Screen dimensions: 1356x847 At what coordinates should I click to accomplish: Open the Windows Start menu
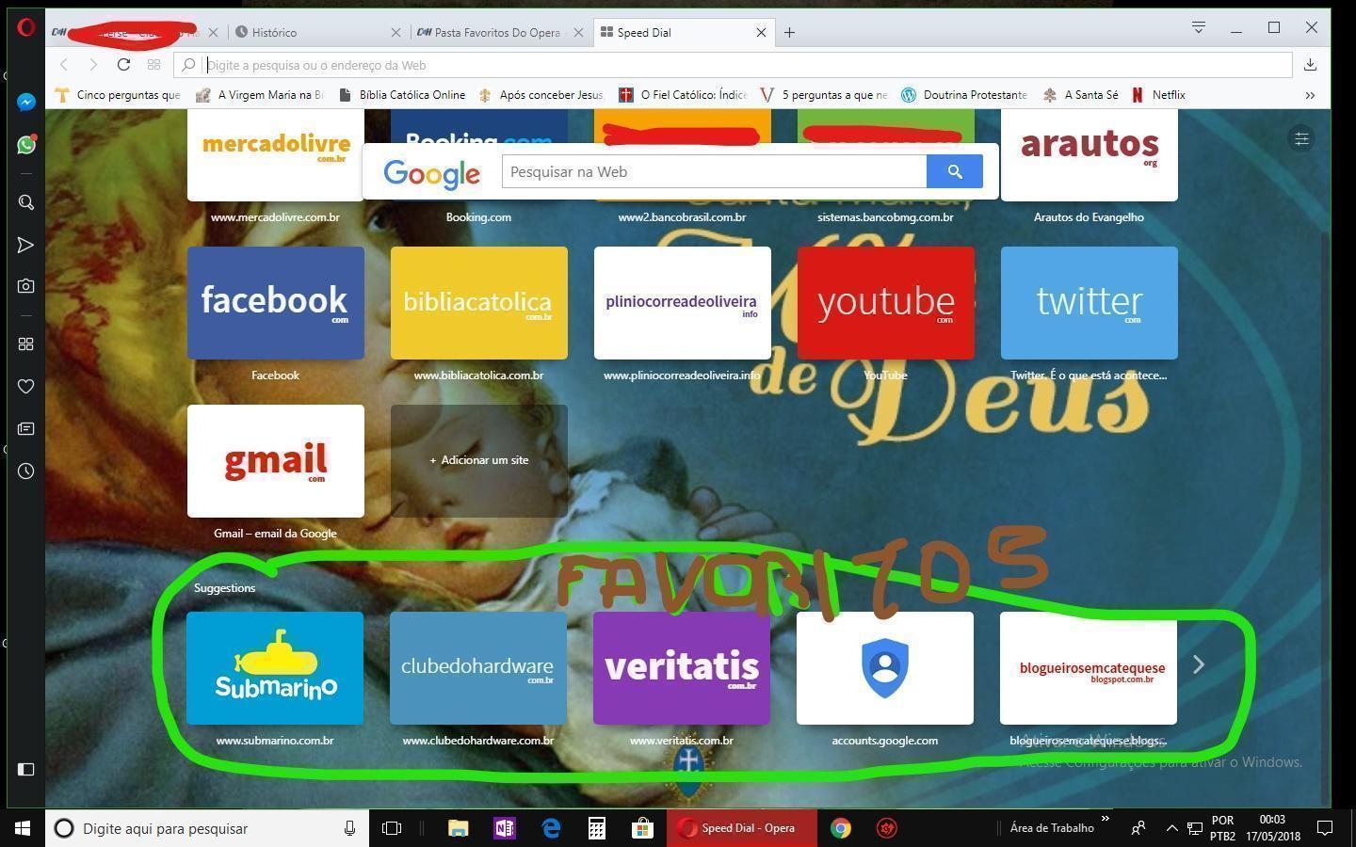point(23,828)
